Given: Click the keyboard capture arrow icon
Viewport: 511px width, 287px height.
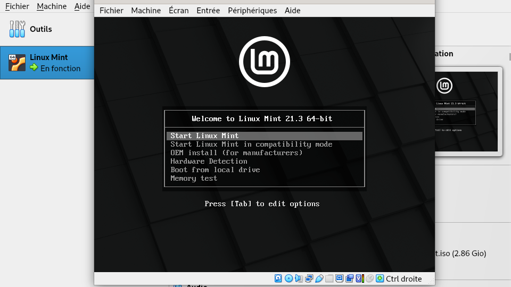Looking at the screenshot, I should coord(380,278).
